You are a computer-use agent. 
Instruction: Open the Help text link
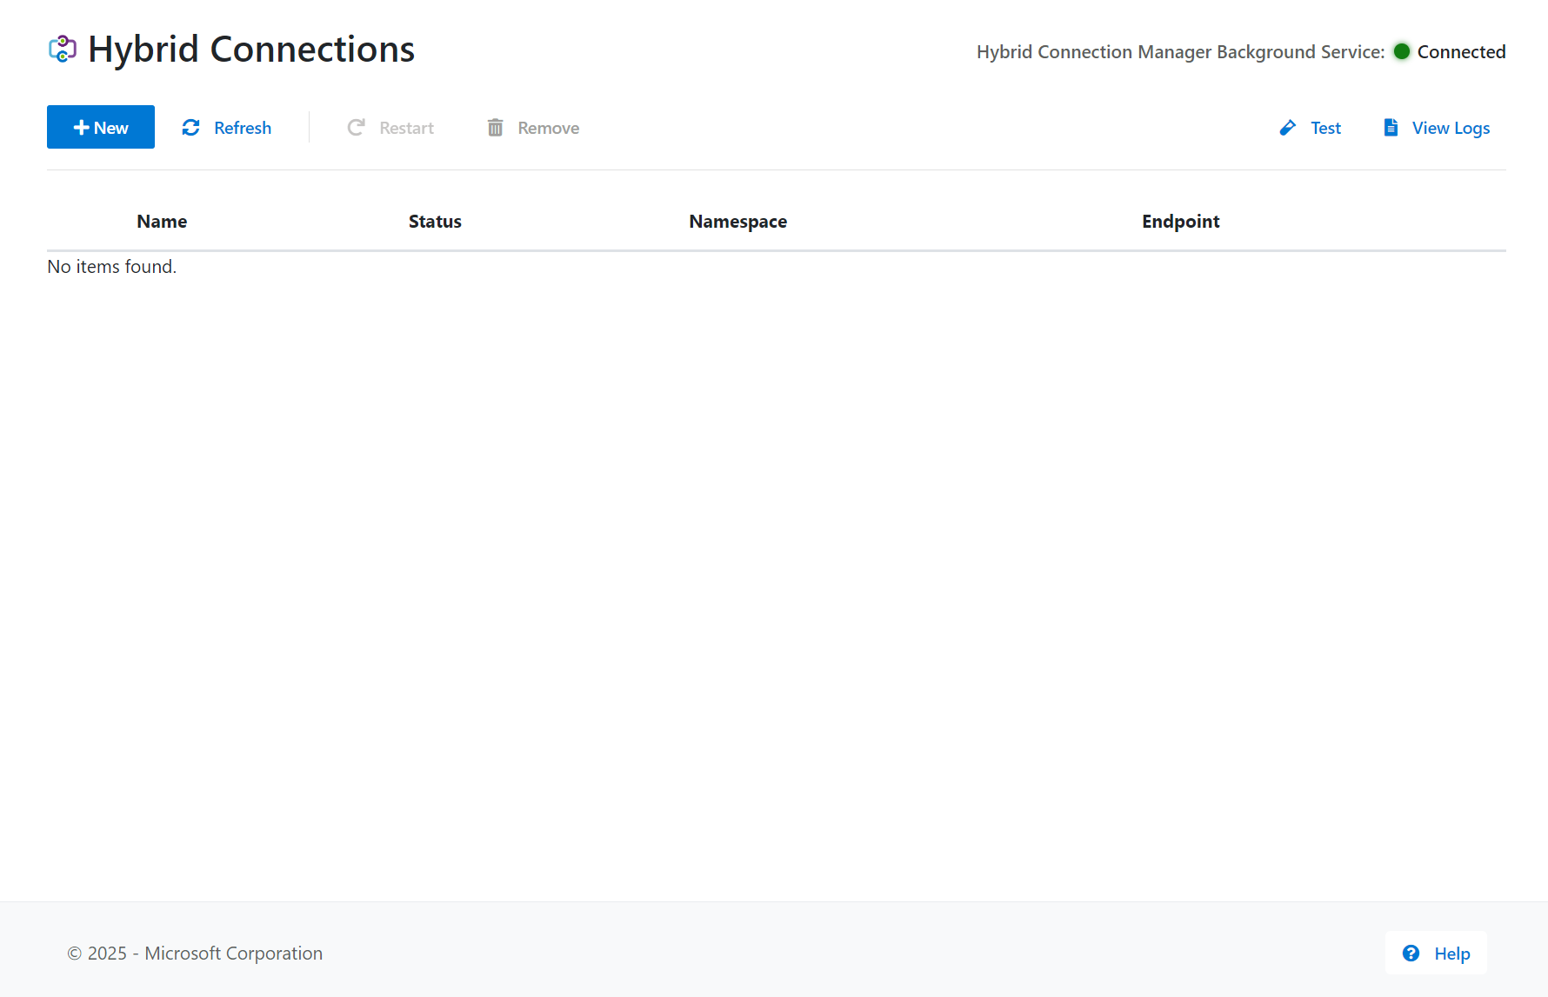coord(1451,954)
